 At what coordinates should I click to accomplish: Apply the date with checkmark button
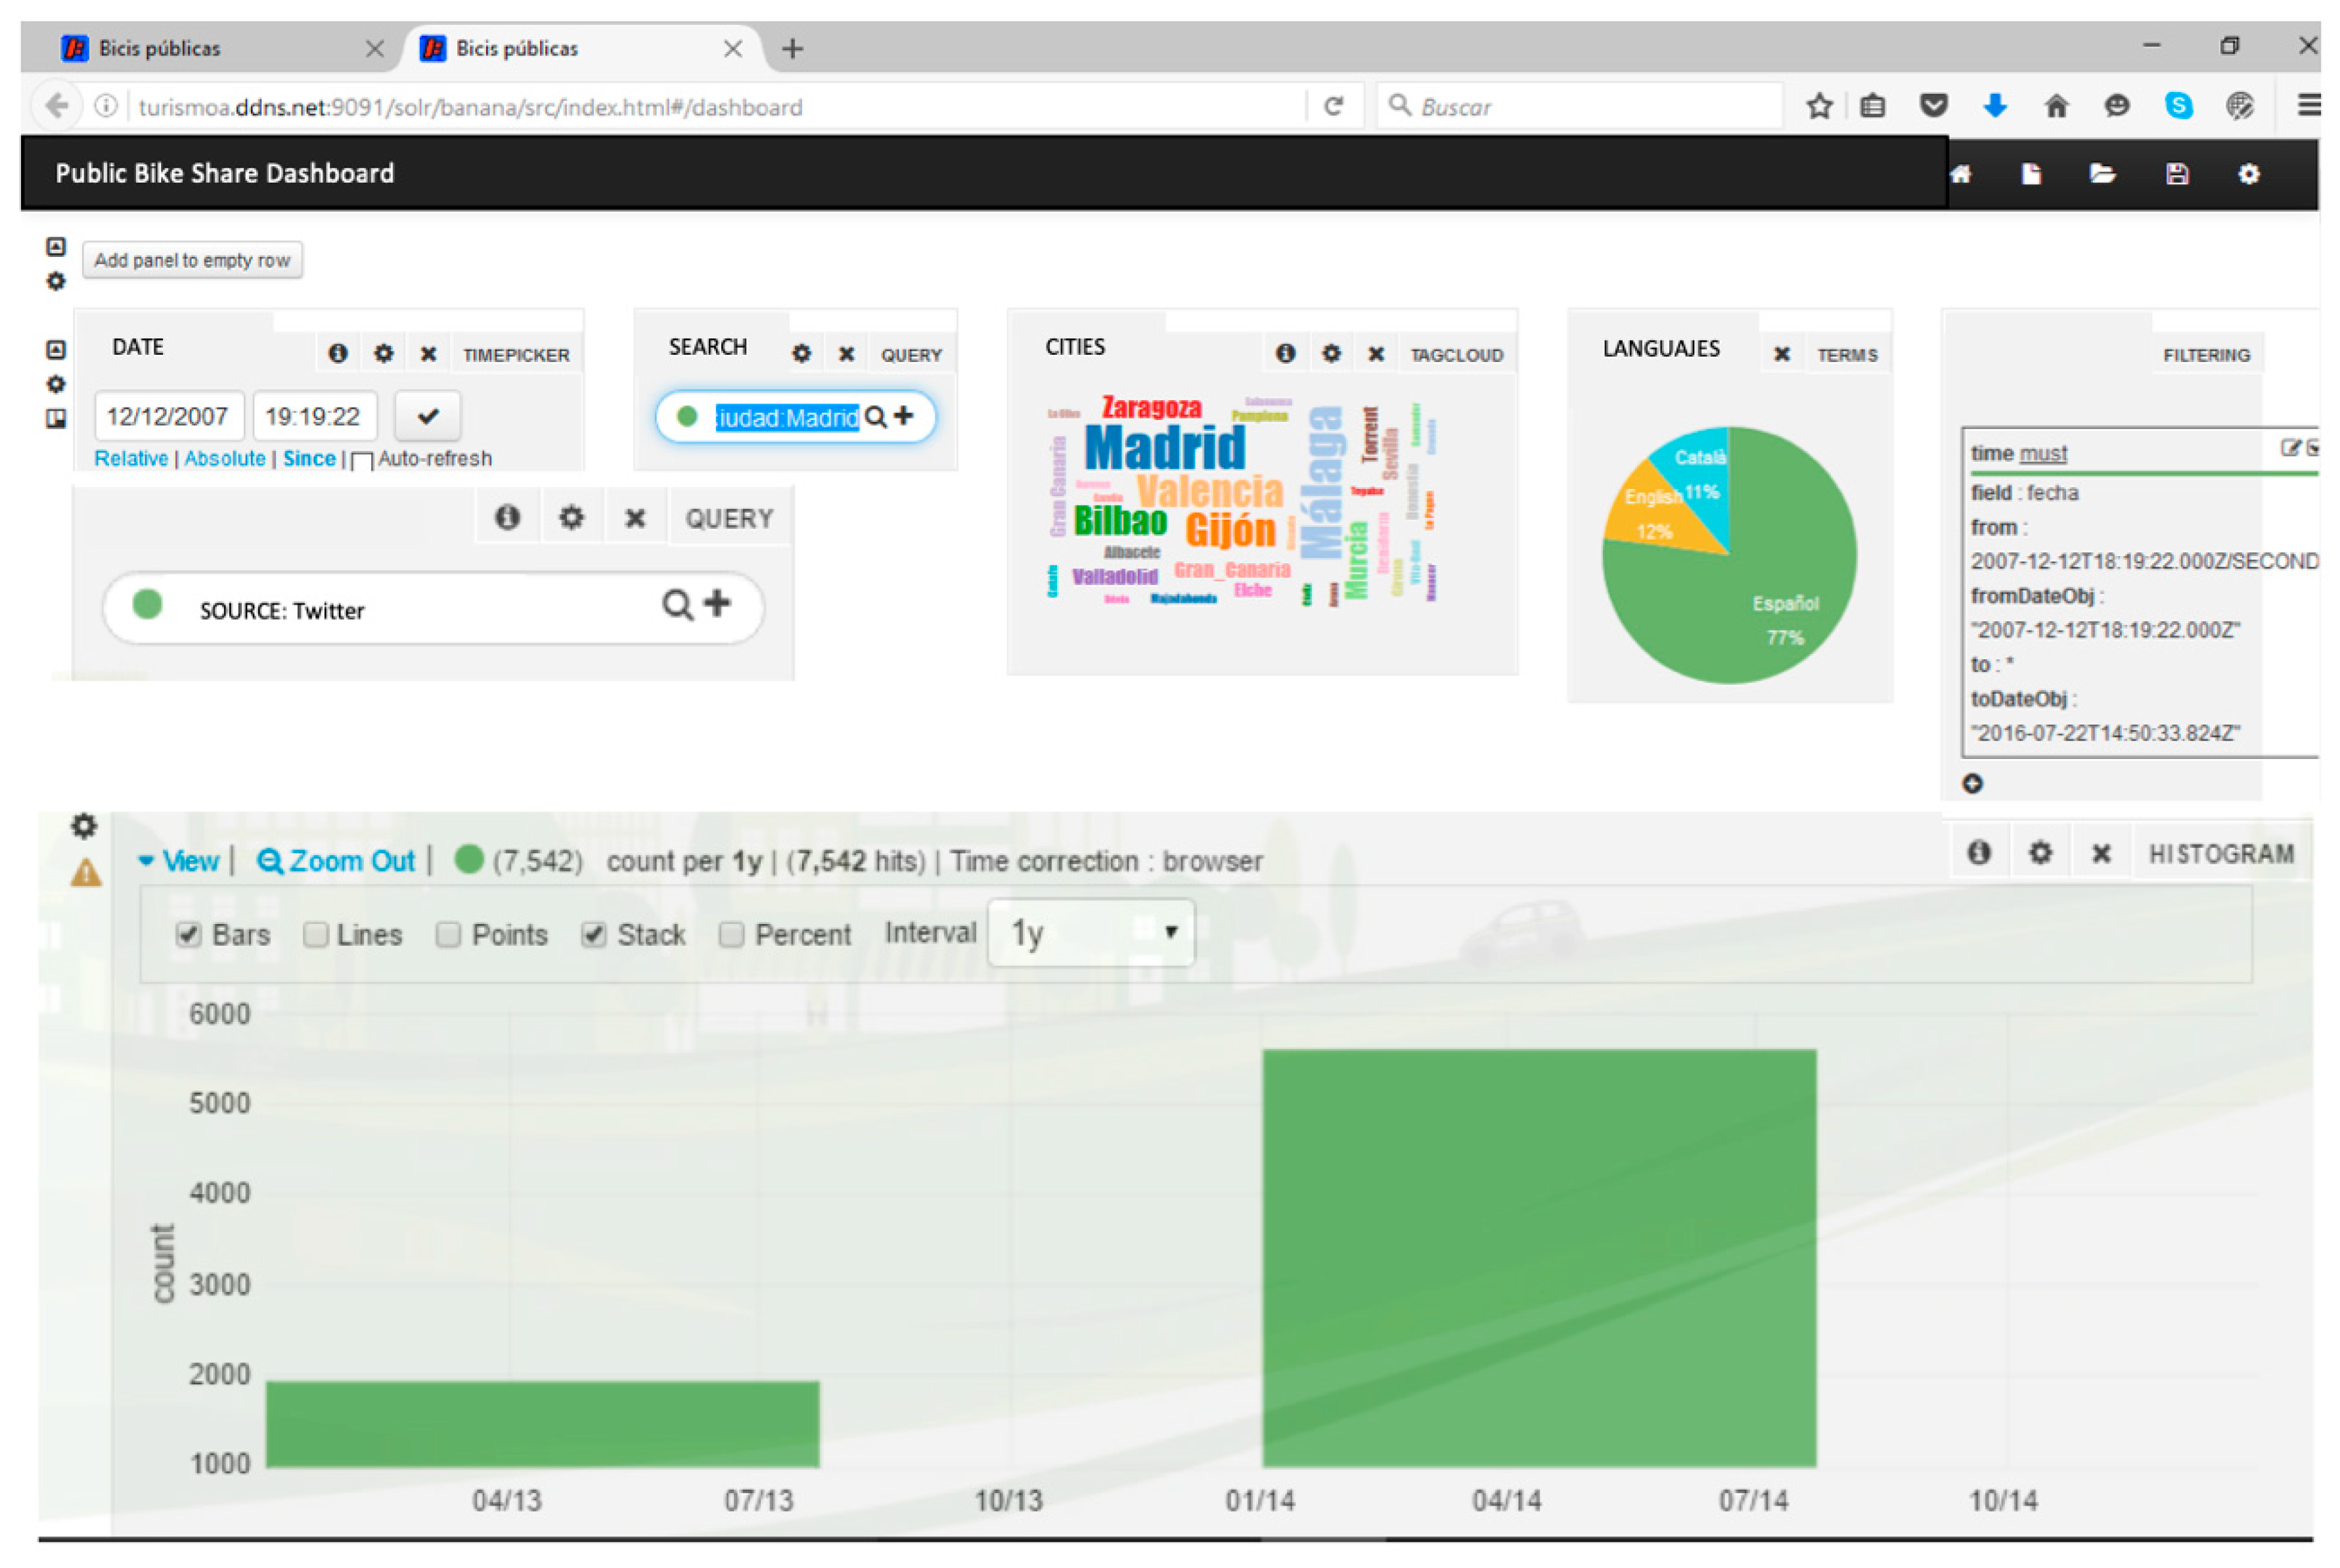pos(428,415)
